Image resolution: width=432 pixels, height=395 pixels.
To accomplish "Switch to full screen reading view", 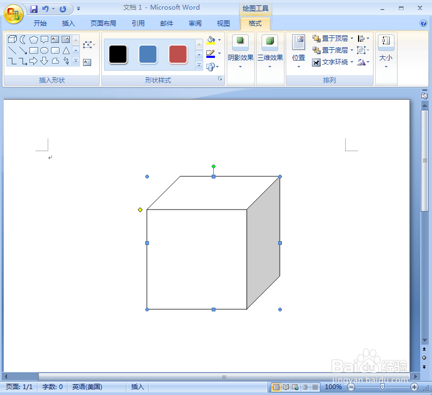I will (286, 387).
